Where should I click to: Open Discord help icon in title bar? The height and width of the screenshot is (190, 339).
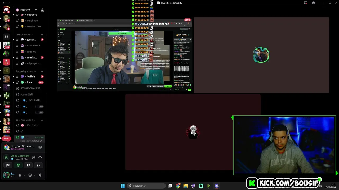(314, 3)
